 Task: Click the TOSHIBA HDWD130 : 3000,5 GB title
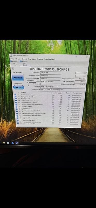point(49,69)
